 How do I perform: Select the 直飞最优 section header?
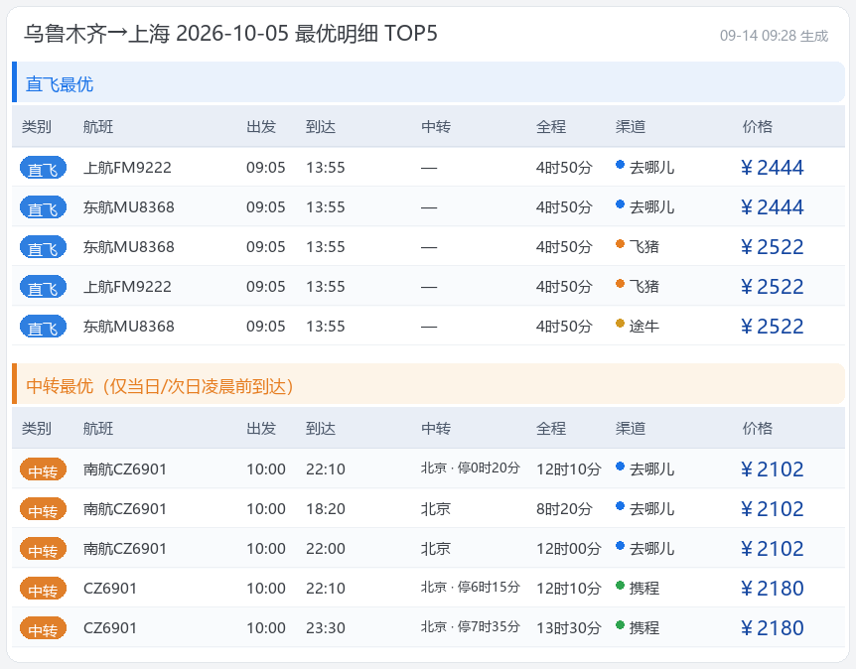pyautogui.click(x=429, y=82)
